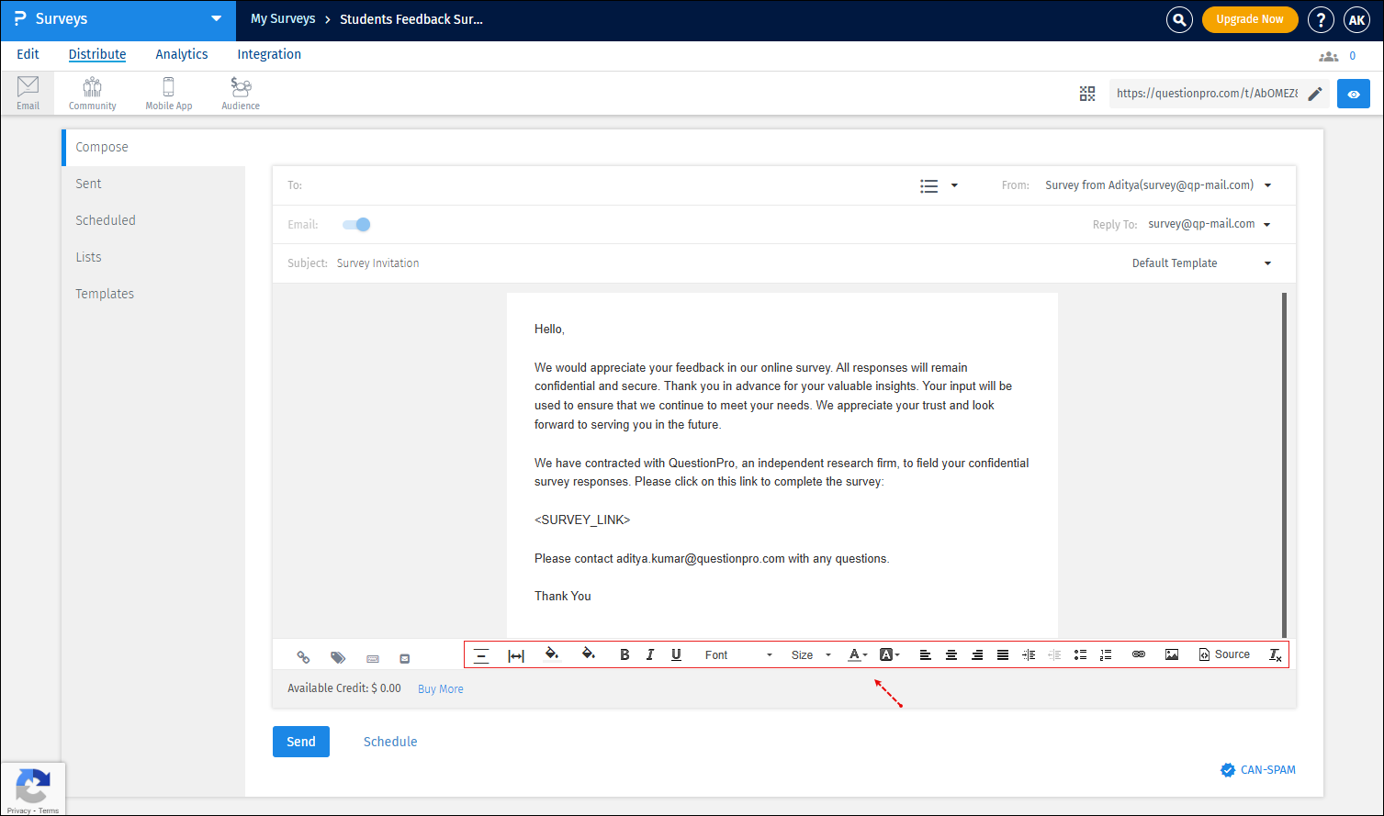Image resolution: width=1384 pixels, height=816 pixels.
Task: Click the Send button
Action: point(300,742)
